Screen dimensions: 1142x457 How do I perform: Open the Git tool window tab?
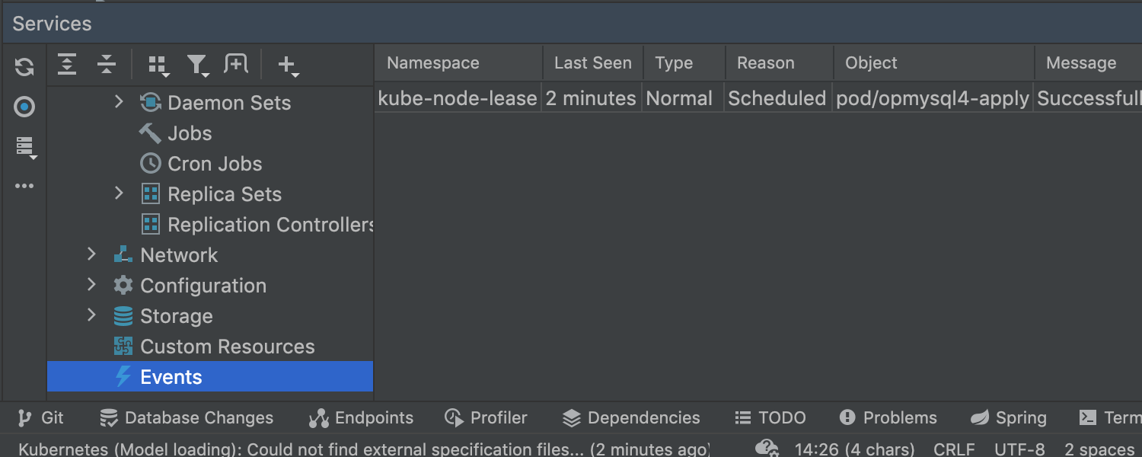point(42,417)
